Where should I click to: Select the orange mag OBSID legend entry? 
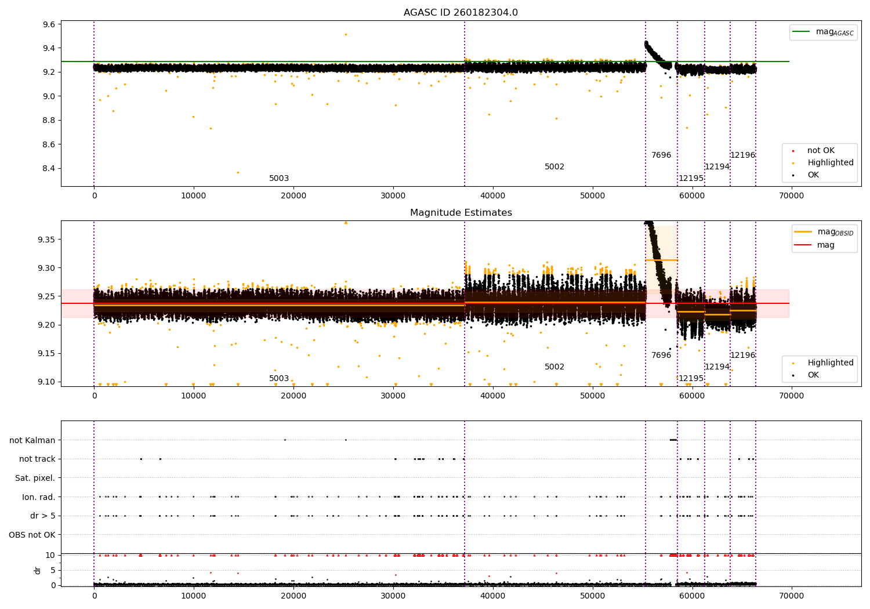tap(824, 232)
